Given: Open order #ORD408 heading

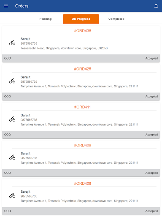Looking at the screenshot, I should [x=83, y=184].
